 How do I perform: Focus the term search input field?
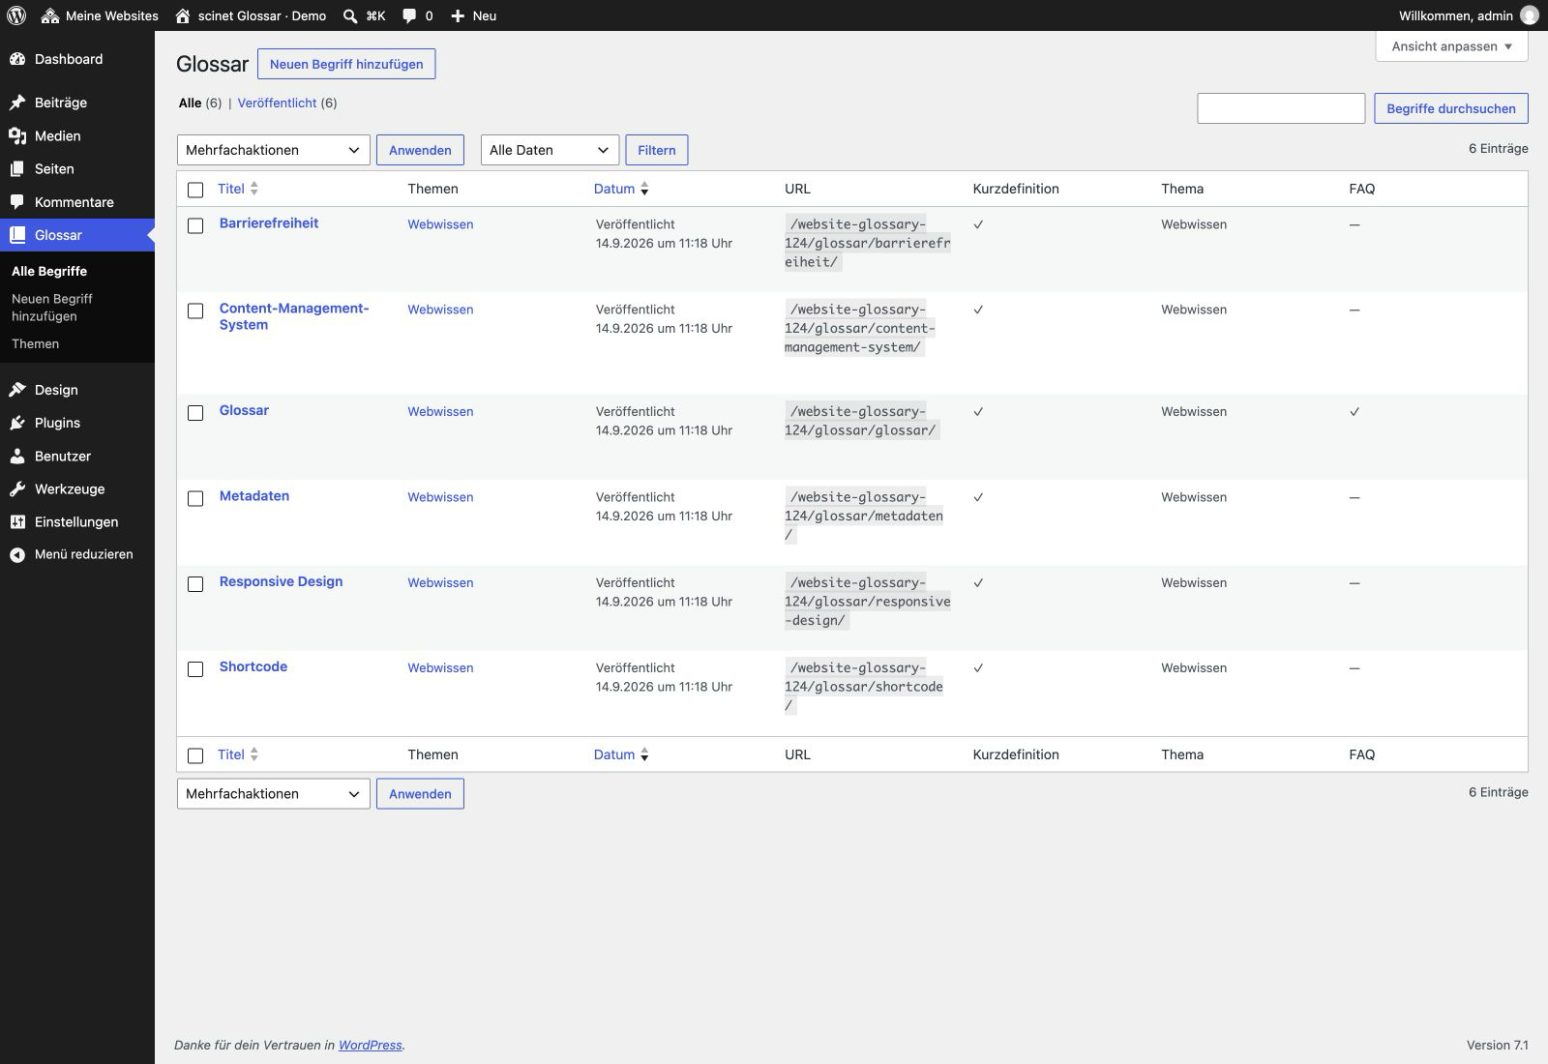coord(1281,108)
